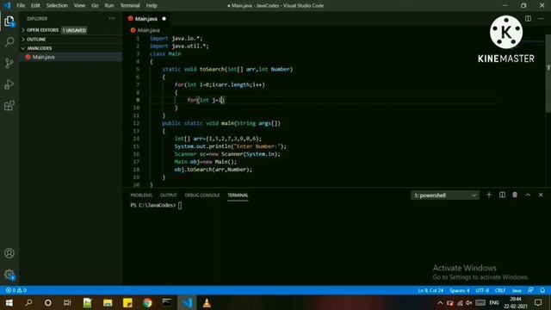Image resolution: width=551 pixels, height=310 pixels.
Task: Open the Run menu
Action: 109,6
